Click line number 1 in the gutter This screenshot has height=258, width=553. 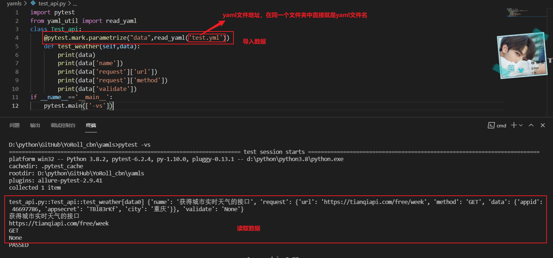point(17,12)
